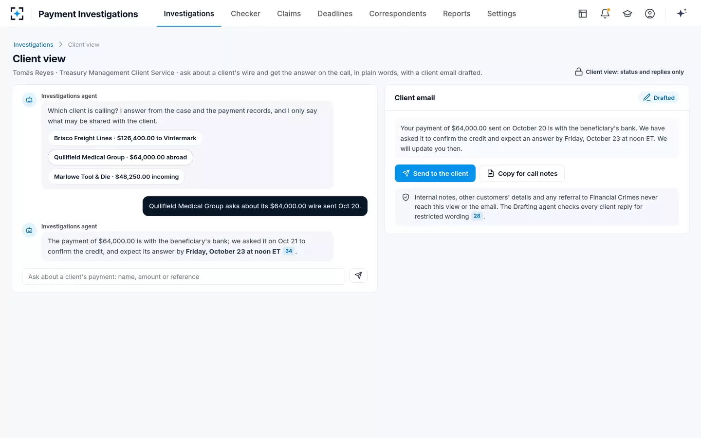Viewport: 701px width, 438px height.
Task: Click the drafted client email body text
Action: click(536, 138)
